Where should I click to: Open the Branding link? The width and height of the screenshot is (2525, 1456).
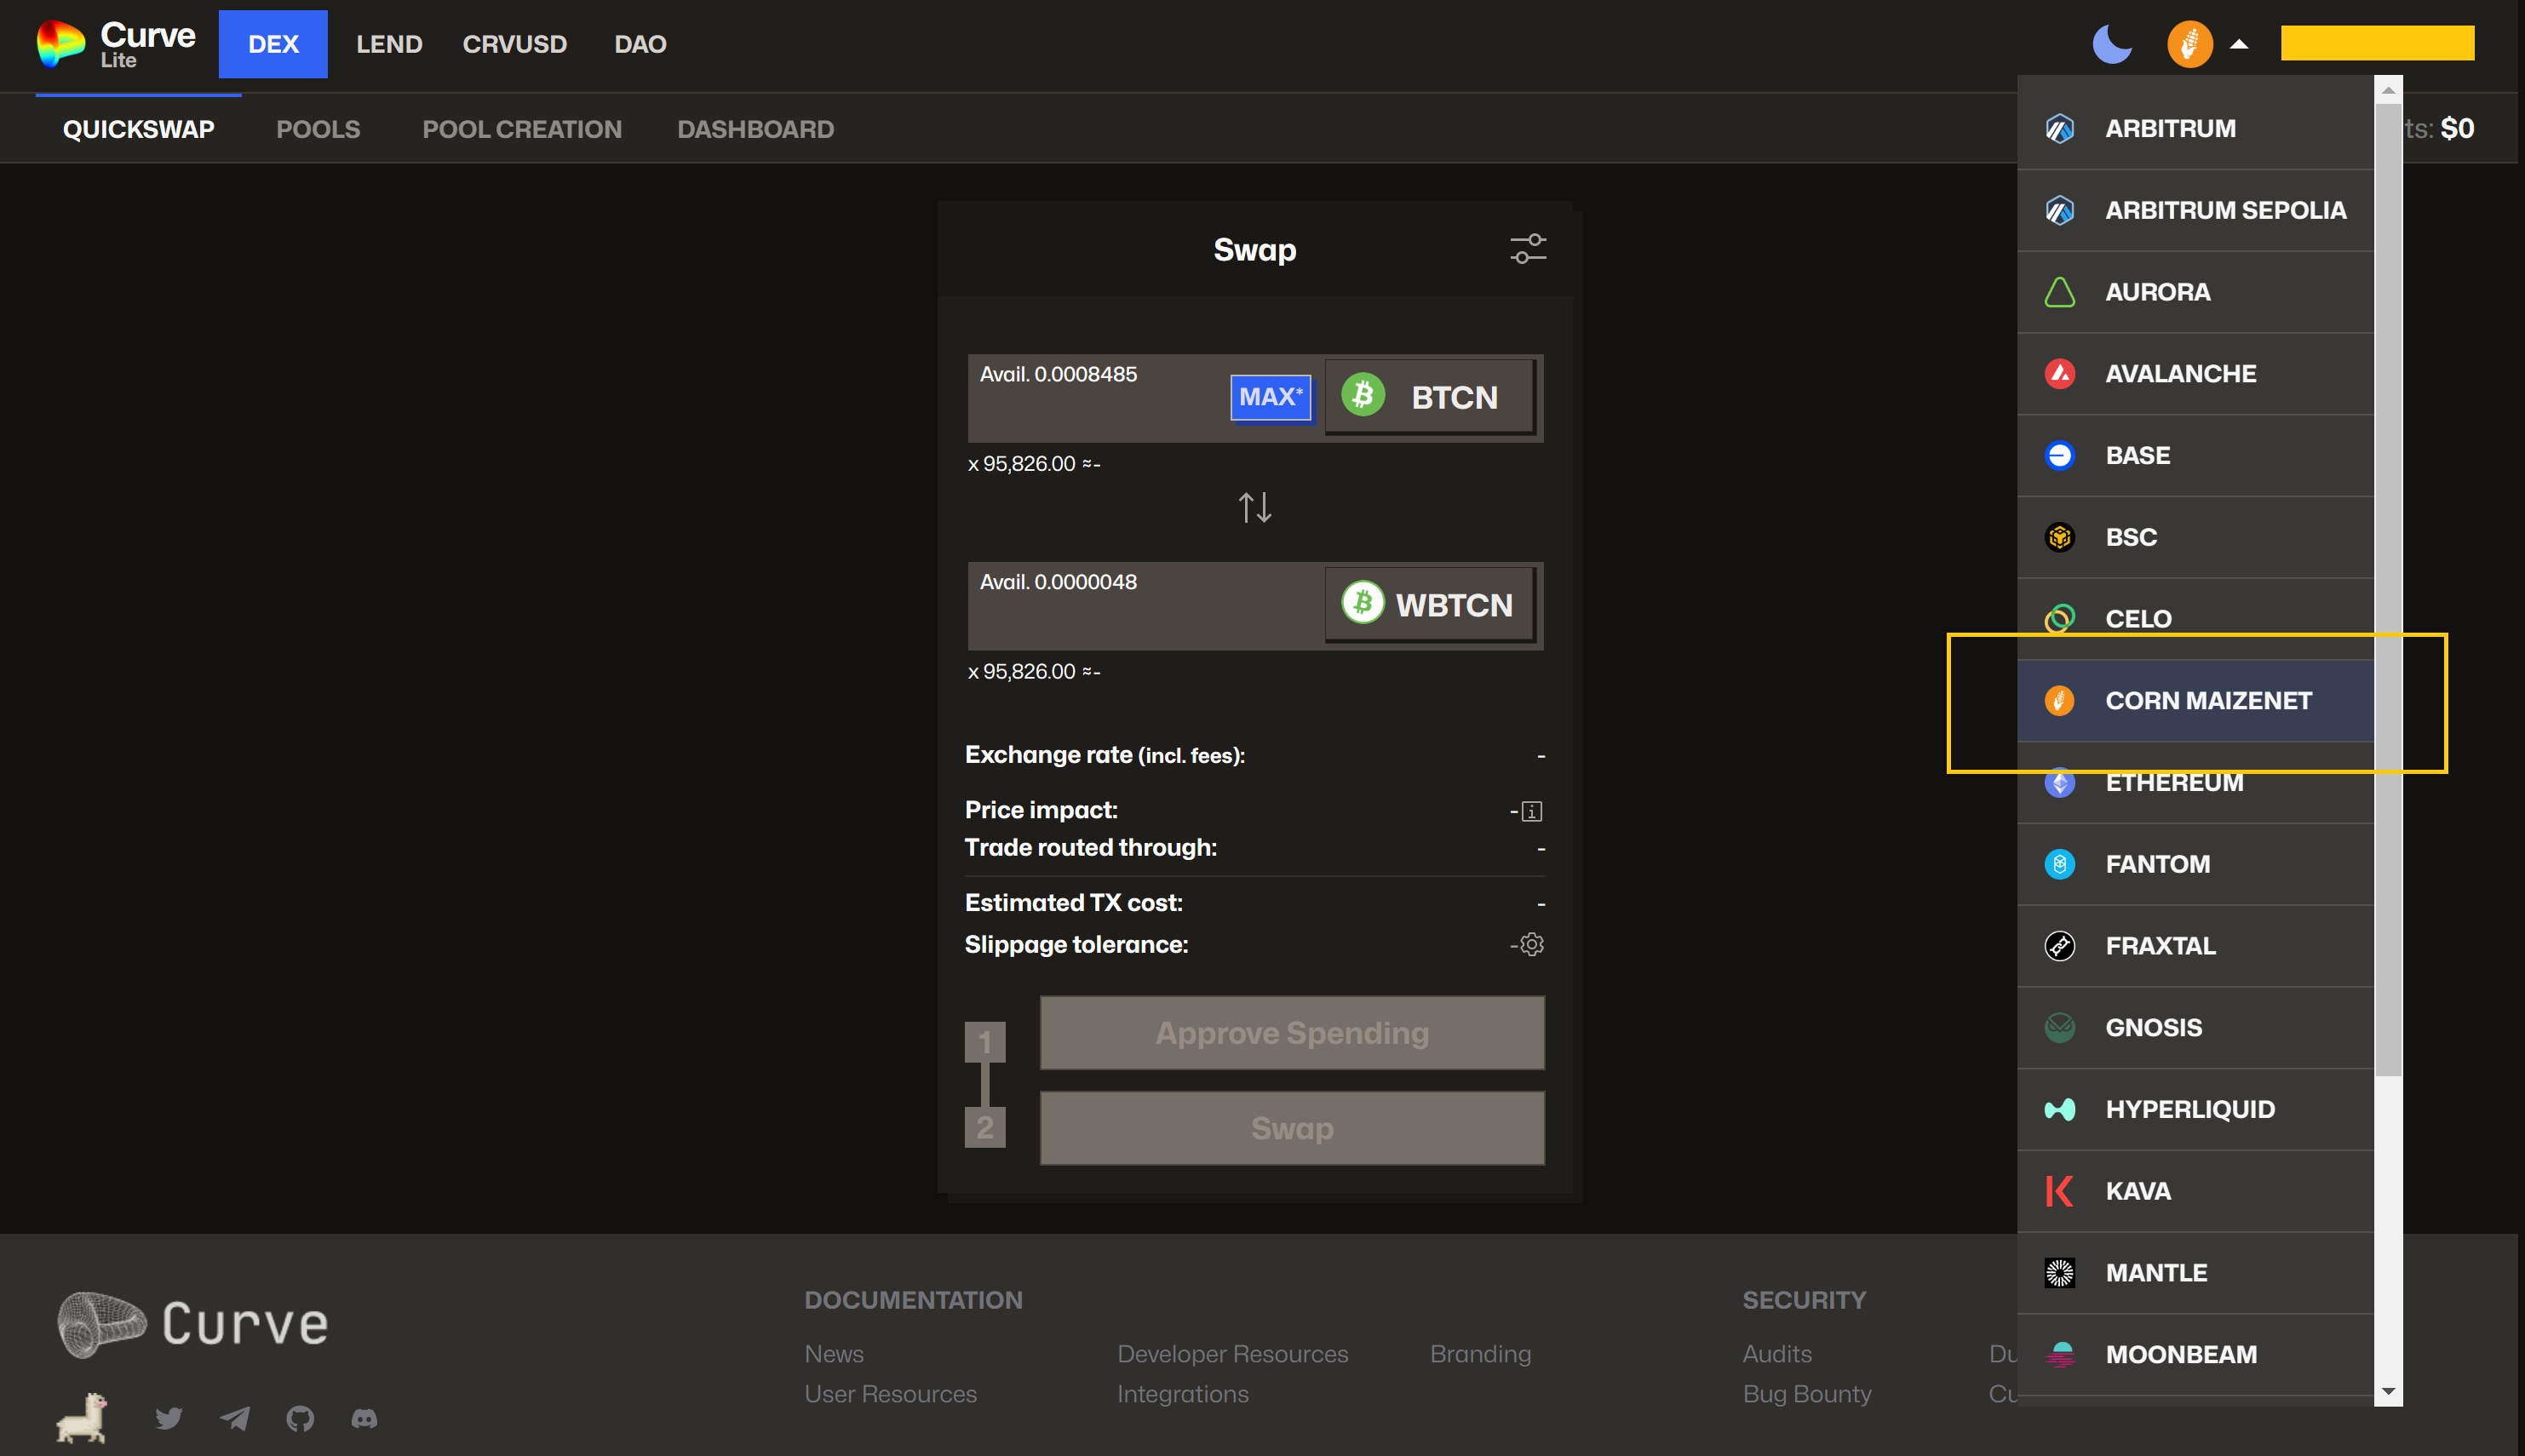1480,1354
